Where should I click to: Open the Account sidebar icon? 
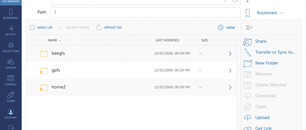(x=11, y=114)
